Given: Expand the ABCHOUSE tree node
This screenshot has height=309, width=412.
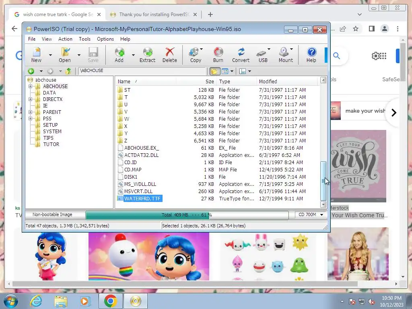Looking at the screenshot, I should 31,86.
